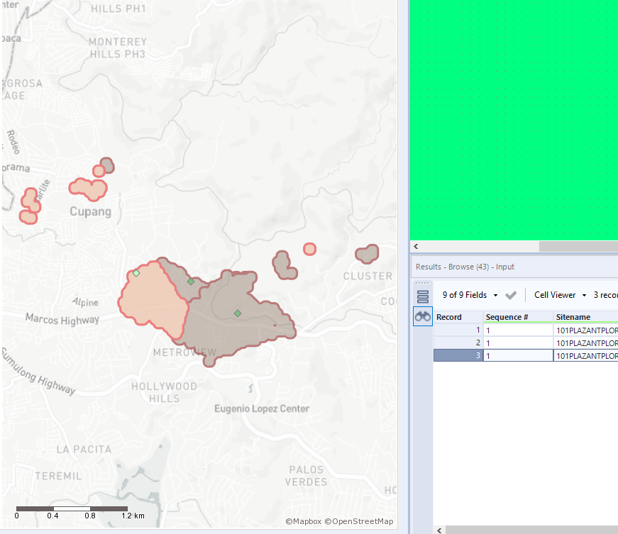Click the green diamond inside the Metroview polygon
The width and height of the screenshot is (618, 534).
point(238,312)
